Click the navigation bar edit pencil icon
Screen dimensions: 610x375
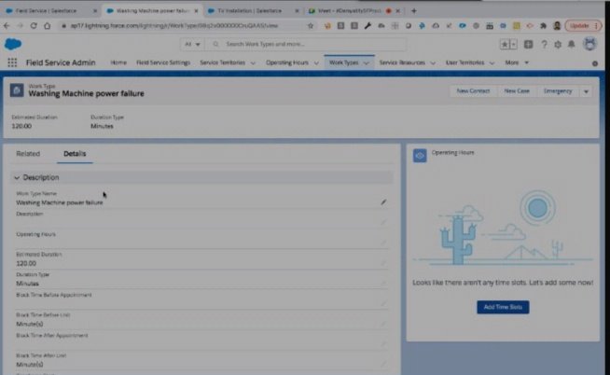pos(595,63)
